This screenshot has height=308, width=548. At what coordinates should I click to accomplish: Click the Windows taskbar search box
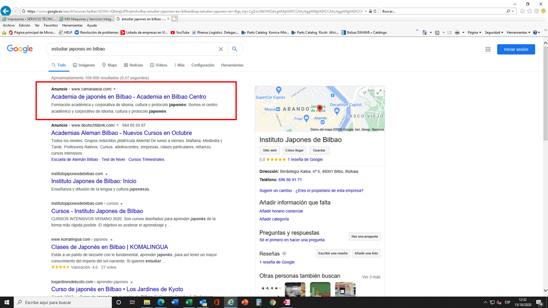[63, 302]
